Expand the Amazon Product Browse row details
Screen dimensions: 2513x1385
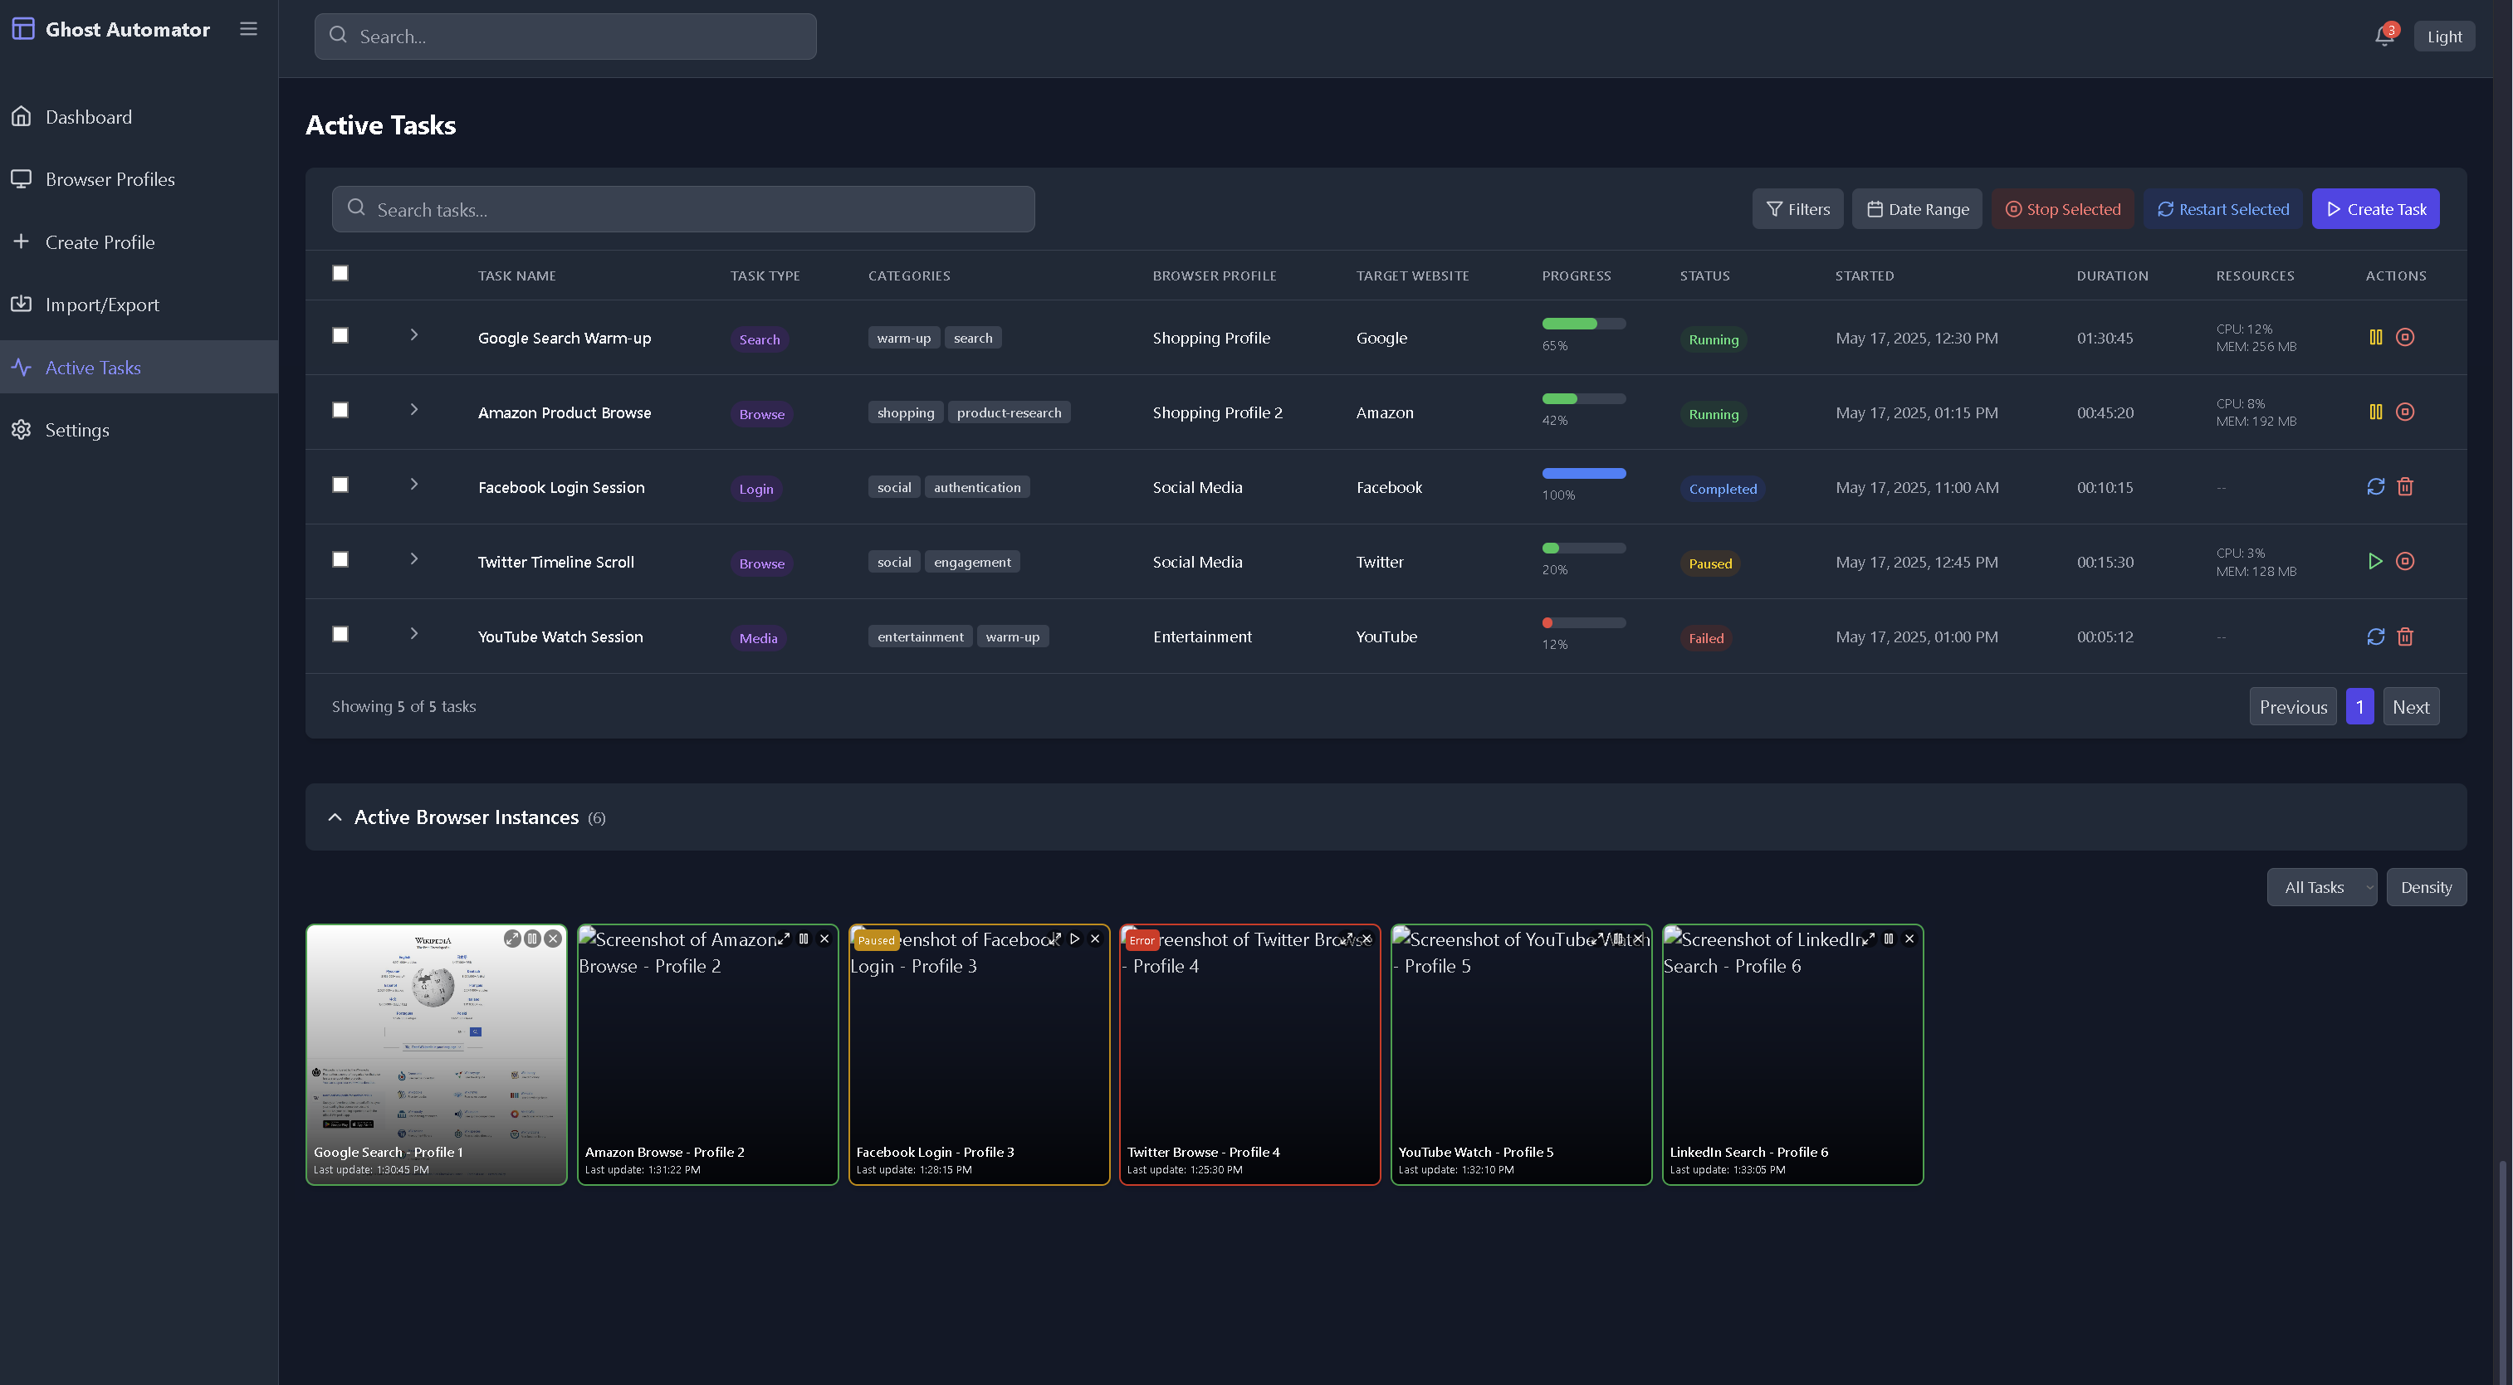click(x=413, y=410)
